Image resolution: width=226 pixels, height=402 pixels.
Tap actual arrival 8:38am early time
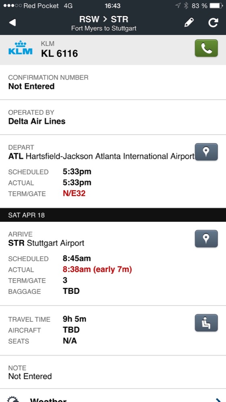(x=97, y=269)
